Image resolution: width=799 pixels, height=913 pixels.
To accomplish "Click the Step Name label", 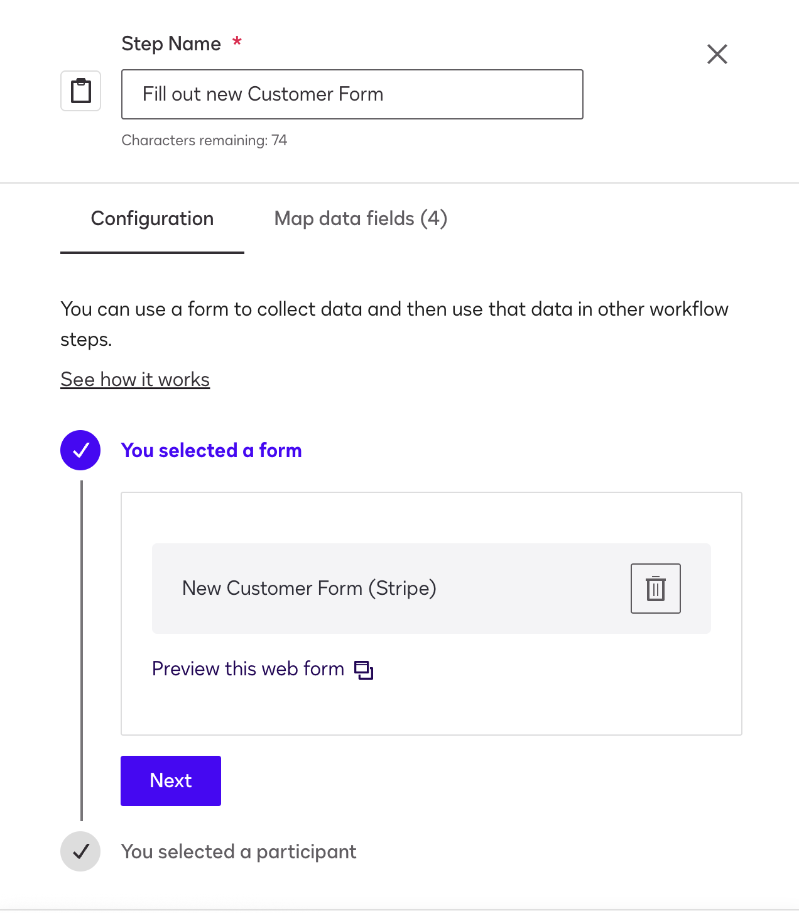I will [171, 44].
